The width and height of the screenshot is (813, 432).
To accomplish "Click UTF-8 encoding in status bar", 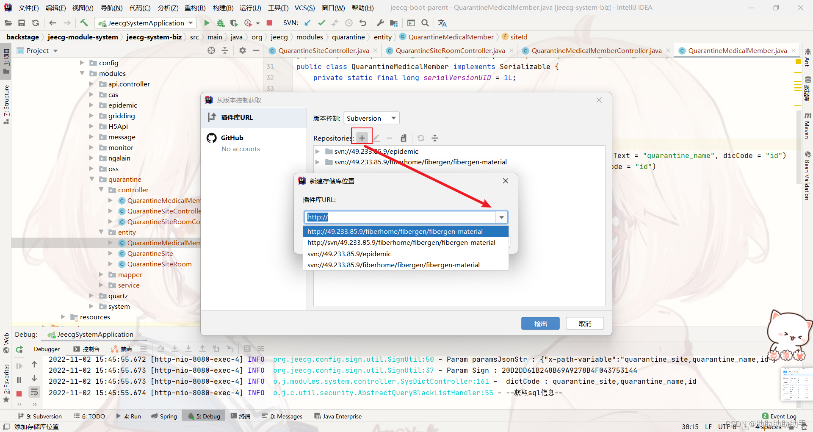I will (727, 426).
